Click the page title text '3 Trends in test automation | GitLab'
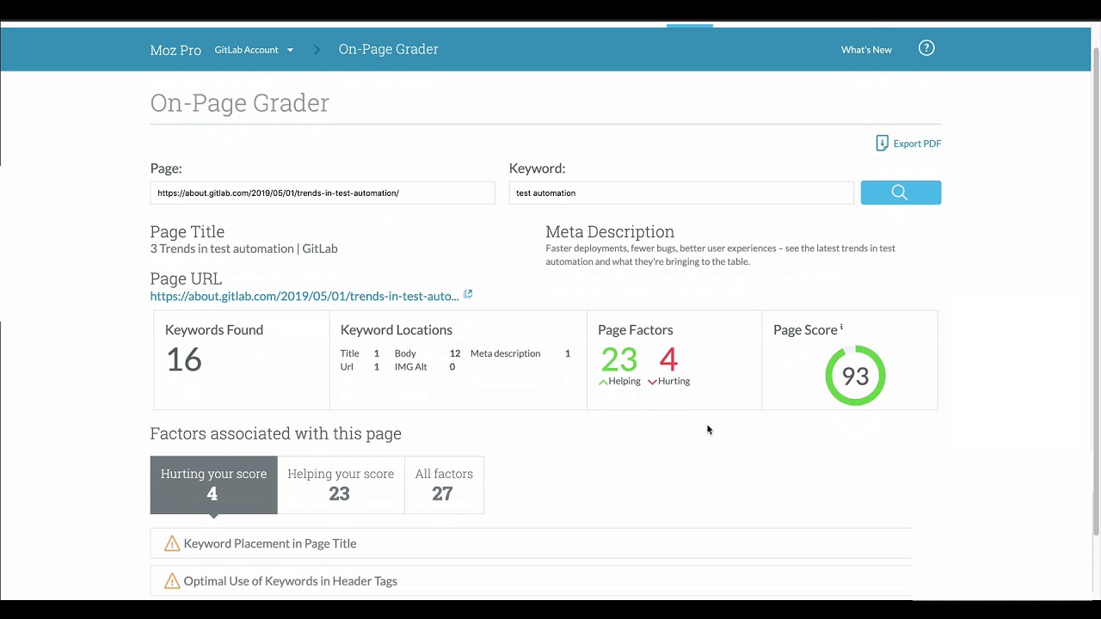 [243, 248]
